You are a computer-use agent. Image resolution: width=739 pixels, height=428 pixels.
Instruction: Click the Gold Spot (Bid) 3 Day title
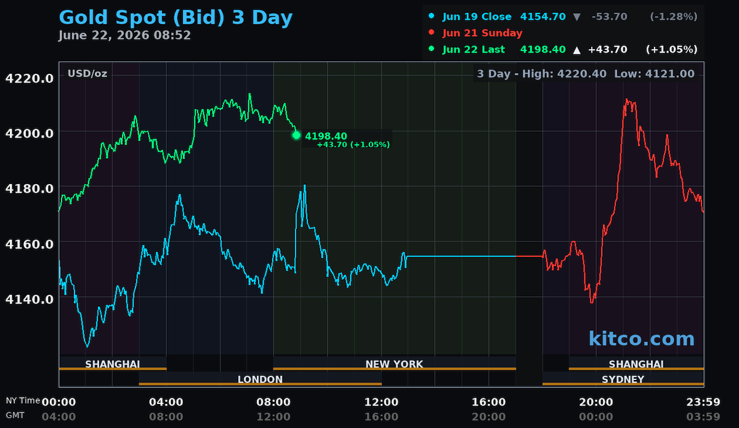(176, 17)
